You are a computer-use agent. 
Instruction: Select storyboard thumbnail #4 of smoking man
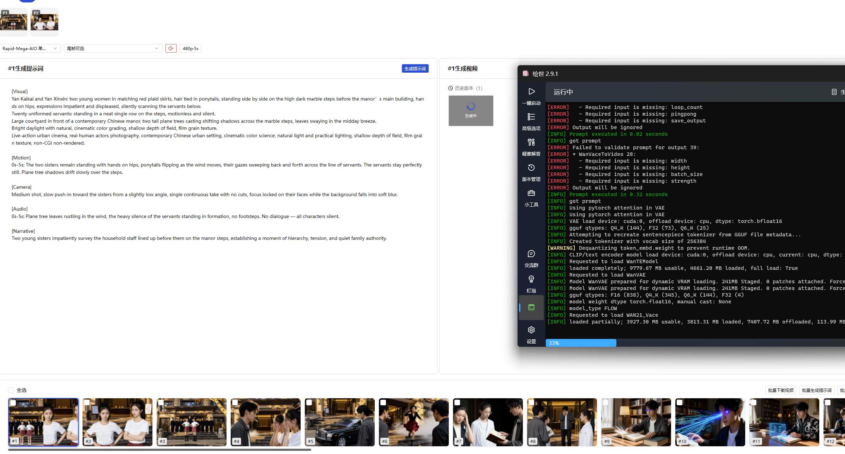pos(266,422)
